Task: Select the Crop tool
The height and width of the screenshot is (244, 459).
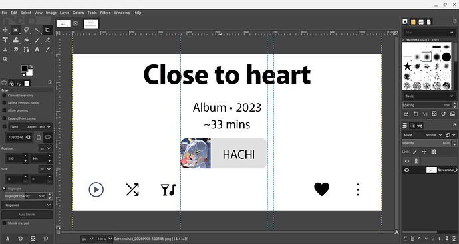Action: [47, 30]
